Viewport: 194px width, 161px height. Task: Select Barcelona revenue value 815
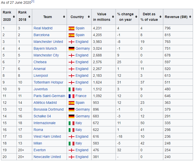(x=168, y=35)
